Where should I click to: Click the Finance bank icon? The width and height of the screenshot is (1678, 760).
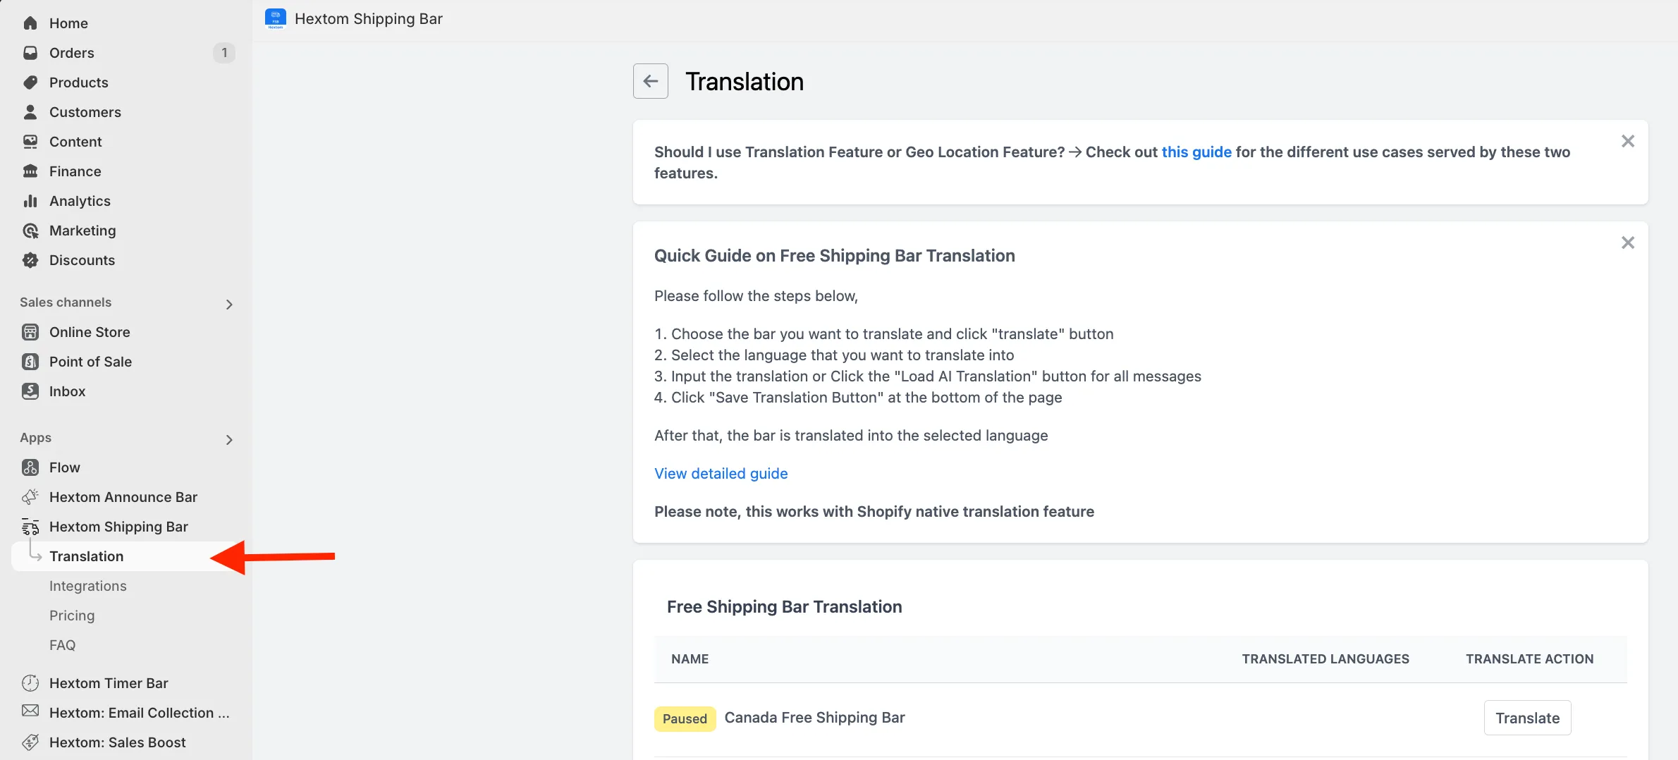(x=30, y=171)
